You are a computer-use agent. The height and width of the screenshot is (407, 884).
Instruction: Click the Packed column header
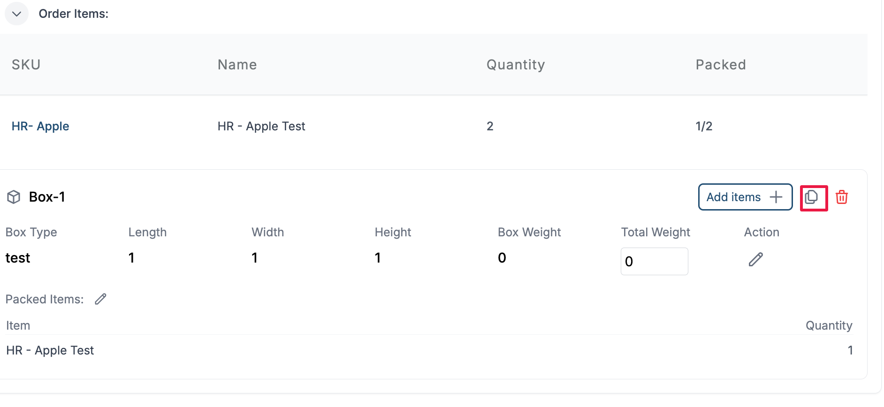(x=720, y=65)
